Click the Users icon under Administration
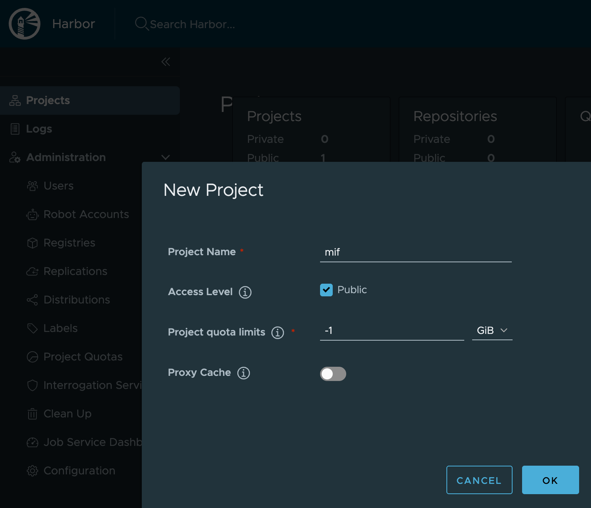 coord(32,186)
